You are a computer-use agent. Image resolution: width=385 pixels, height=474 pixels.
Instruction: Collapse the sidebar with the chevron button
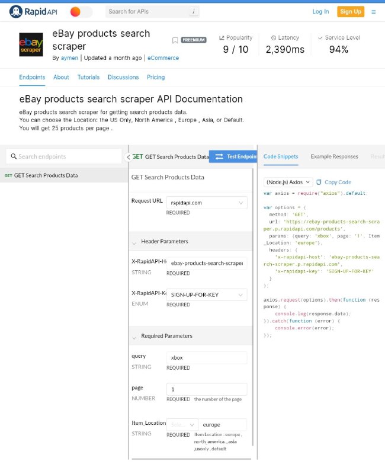129,157
